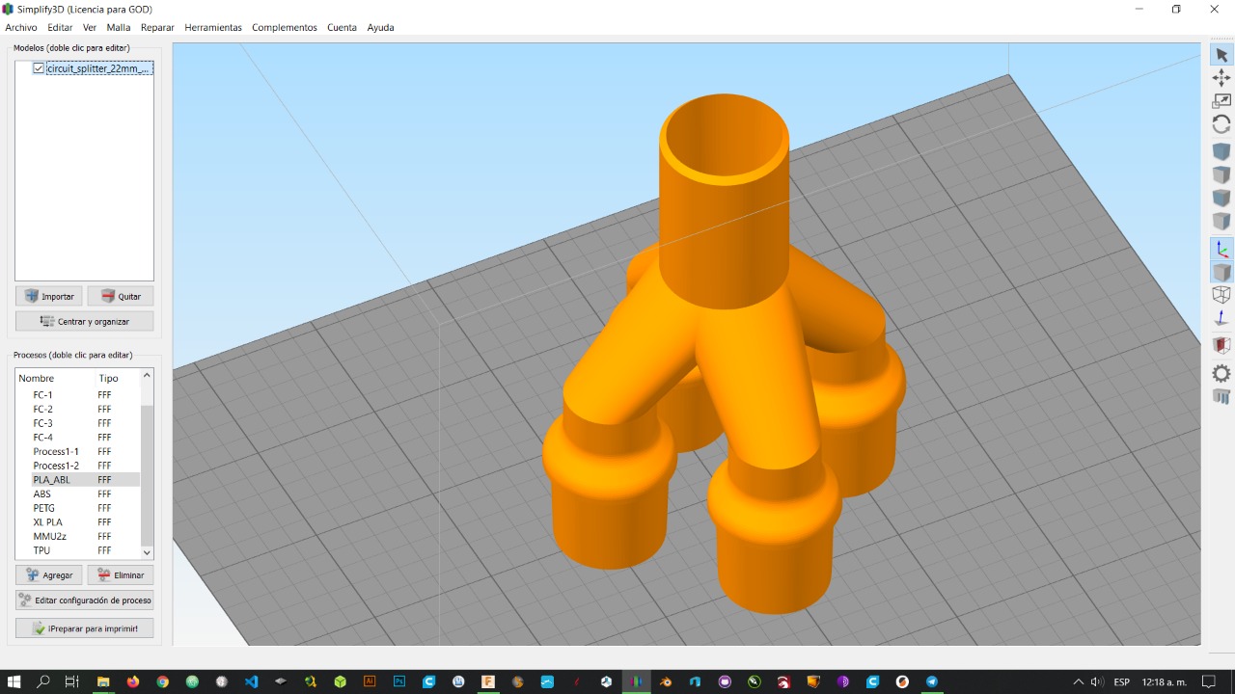
Task: Select the pointer selection tool
Action: (1221, 54)
